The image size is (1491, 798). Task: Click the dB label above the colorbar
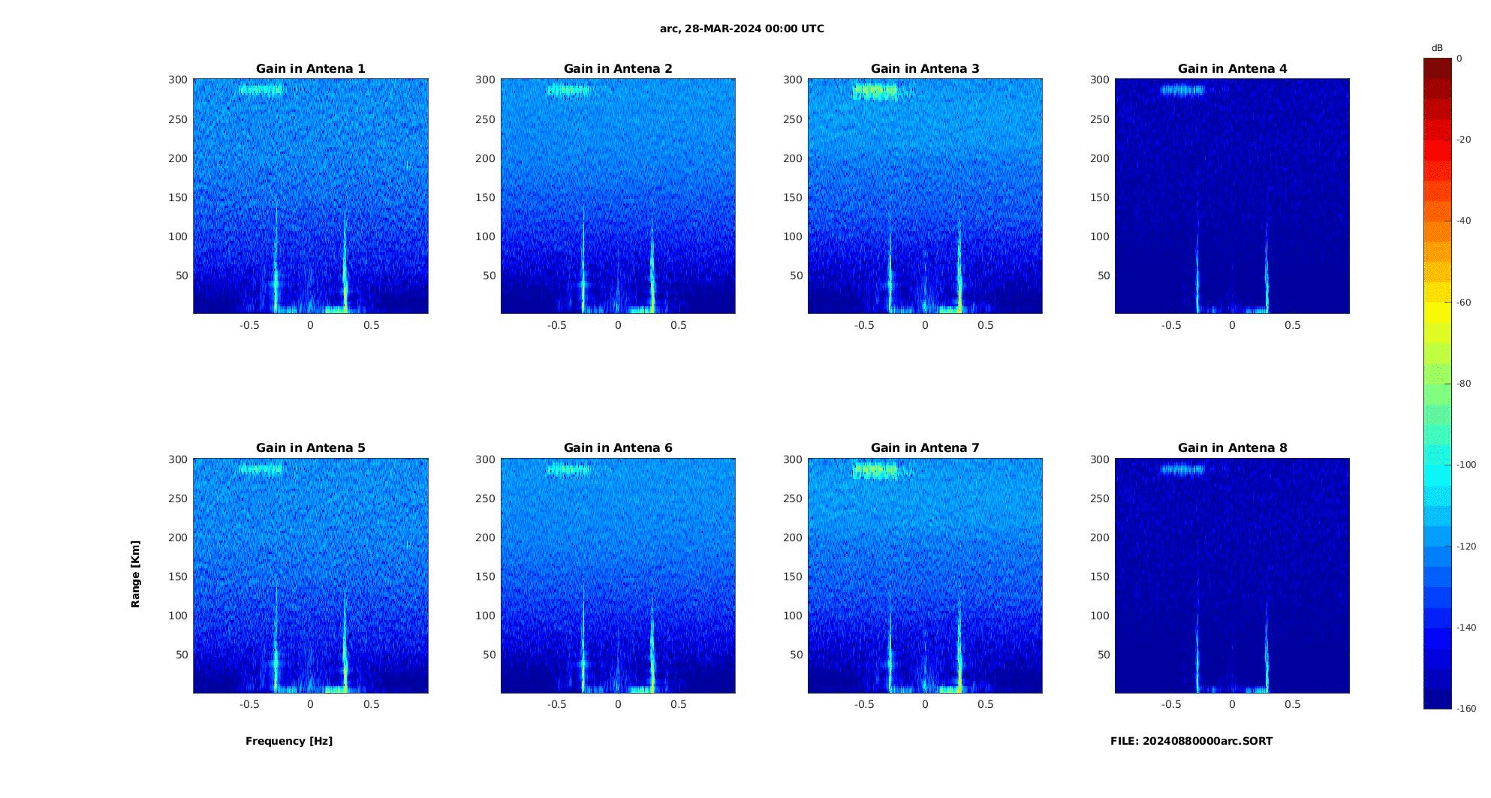tap(1437, 48)
